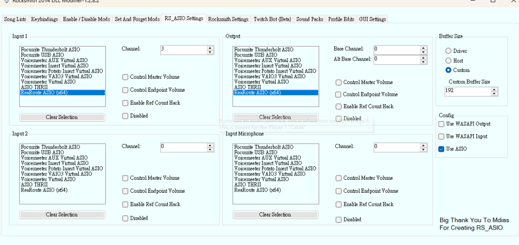
Task: Enable the Use WASAPI Output checkbox
Action: (442, 124)
